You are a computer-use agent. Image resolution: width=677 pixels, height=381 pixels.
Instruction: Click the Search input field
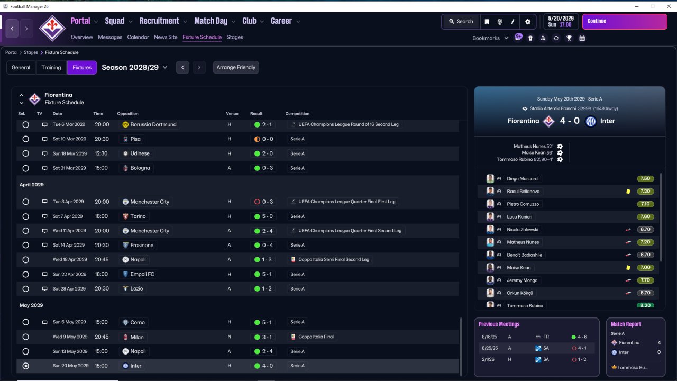click(460, 22)
